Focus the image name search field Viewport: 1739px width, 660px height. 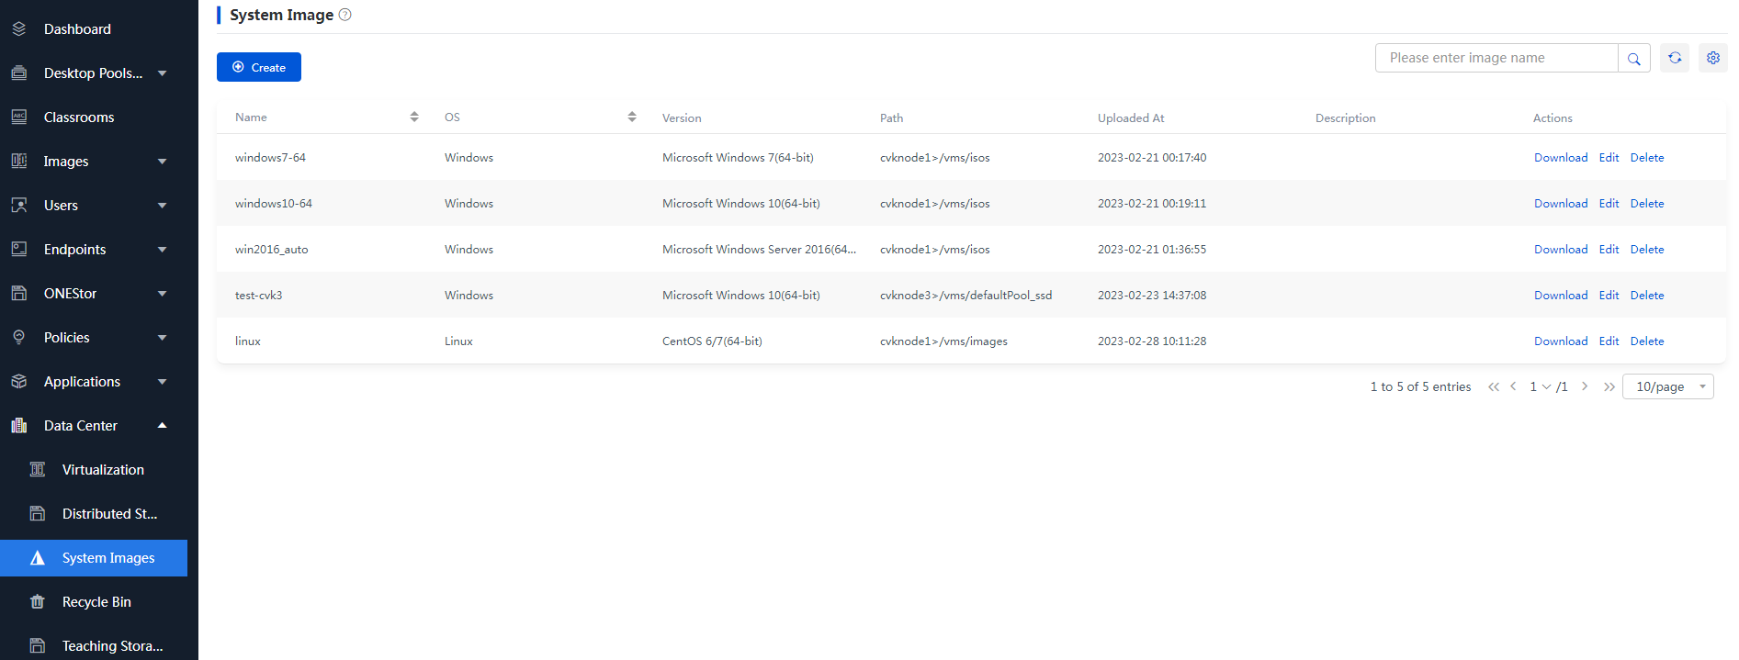[1496, 58]
